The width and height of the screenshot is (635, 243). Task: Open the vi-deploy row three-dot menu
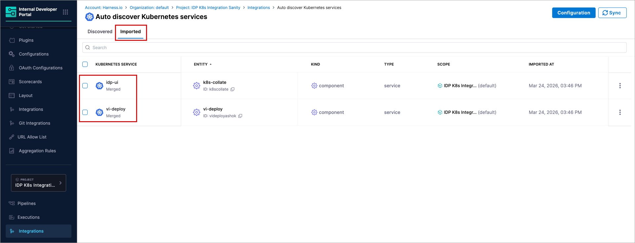(620, 112)
